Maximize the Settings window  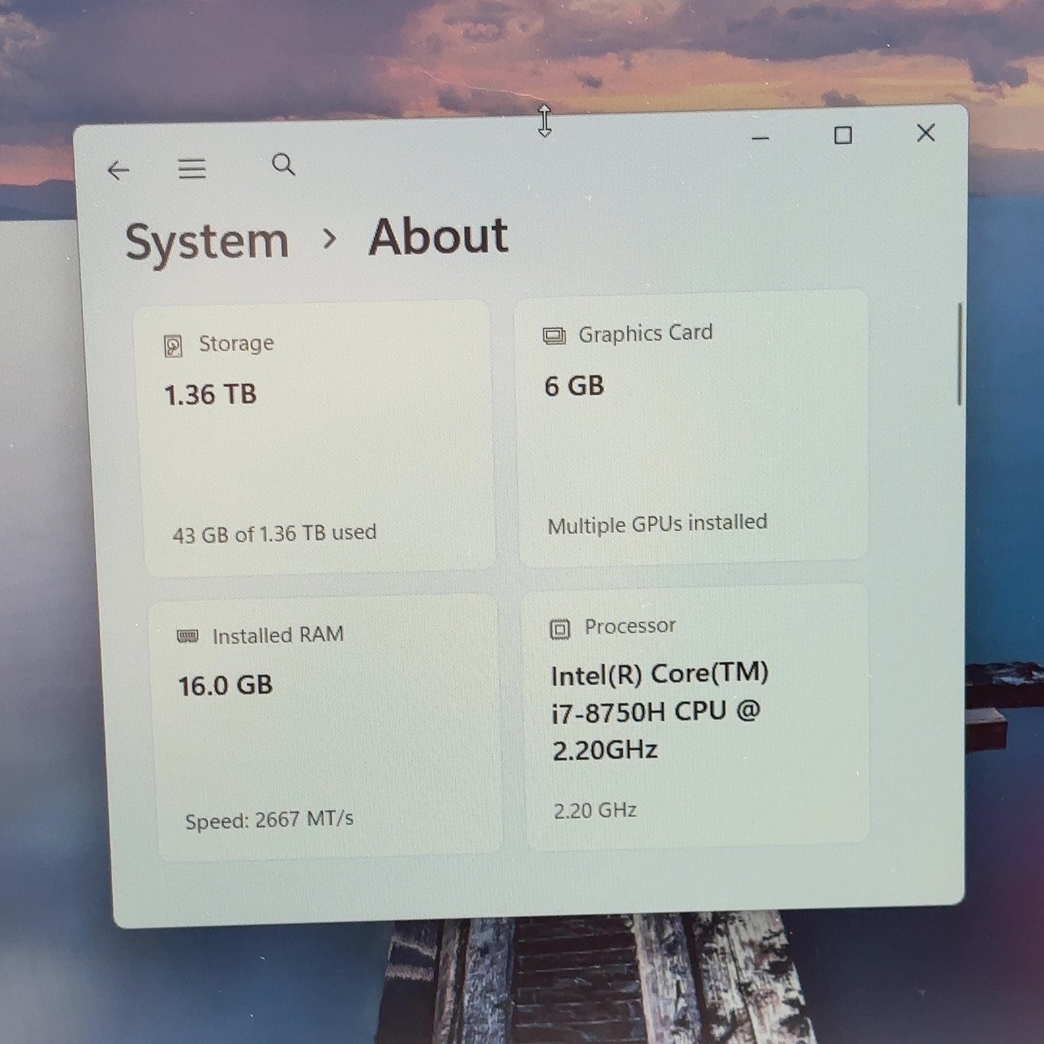pyautogui.click(x=842, y=135)
